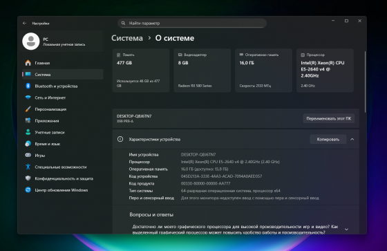Click the Код устройства value

tap(221, 176)
